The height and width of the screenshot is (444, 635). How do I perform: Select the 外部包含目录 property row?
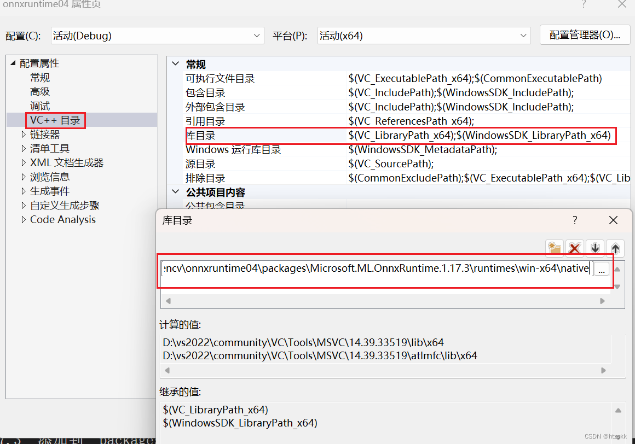click(407, 107)
